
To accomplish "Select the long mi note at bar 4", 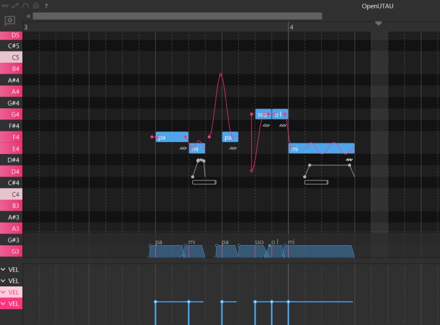I will click(x=322, y=148).
